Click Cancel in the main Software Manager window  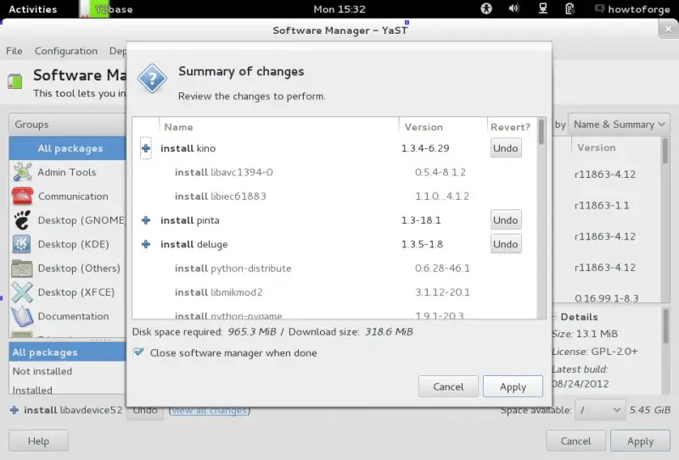tap(575, 441)
